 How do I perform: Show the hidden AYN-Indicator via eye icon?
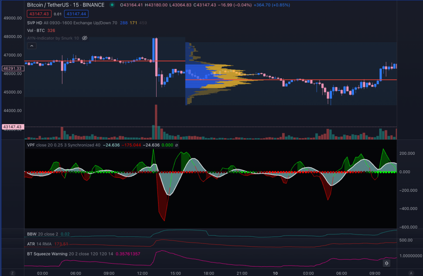click(x=85, y=38)
